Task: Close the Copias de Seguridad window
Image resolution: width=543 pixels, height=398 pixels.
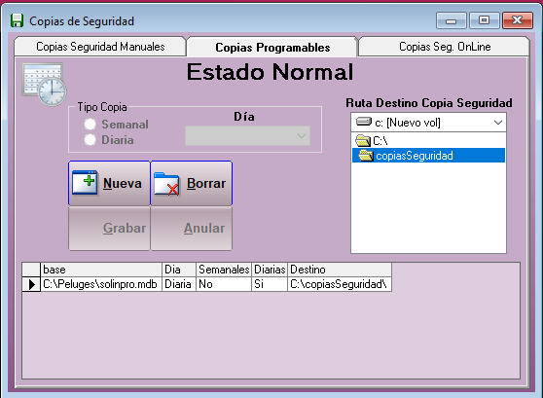Action: pyautogui.click(x=518, y=20)
